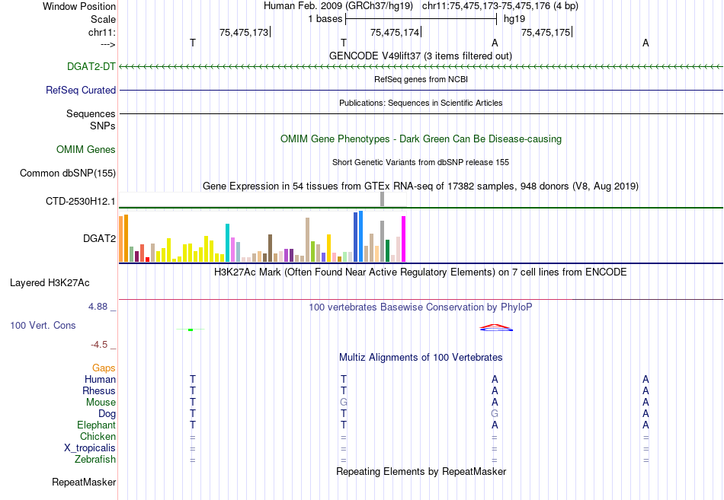Click Gene Expression in 54 tissues GTEx title
Viewport: 724px width, 500px height.
421,186
